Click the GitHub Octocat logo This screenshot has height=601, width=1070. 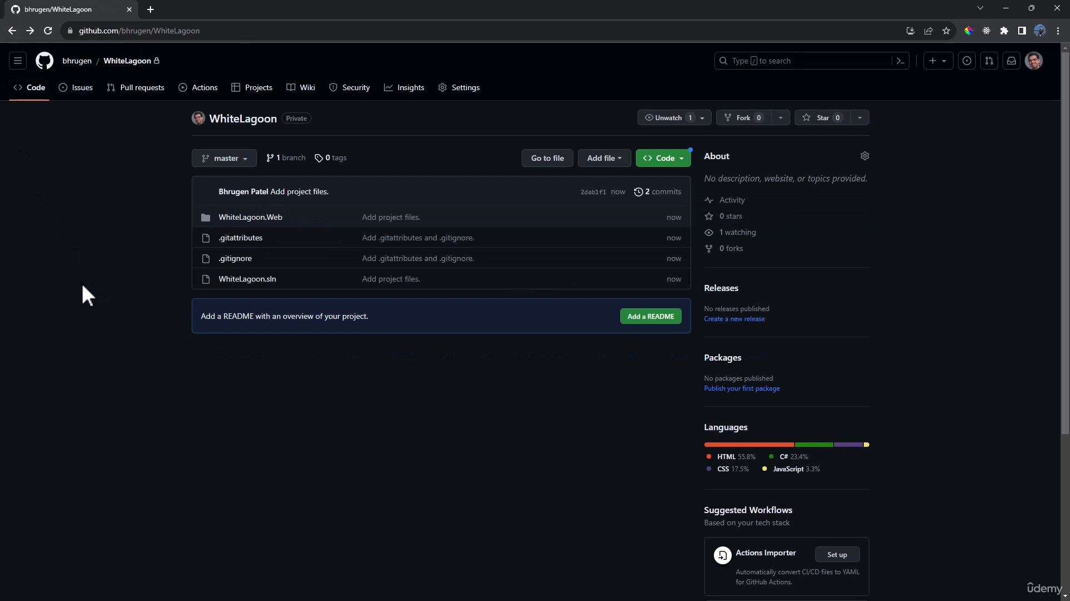pyautogui.click(x=45, y=61)
